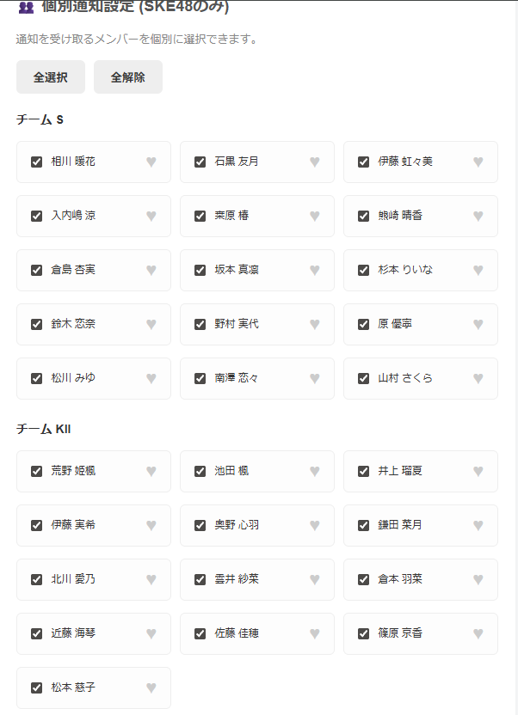The width and height of the screenshot is (518, 715).
Task: Toggle the 井上 瑠夏 checkbox
Action: click(363, 471)
